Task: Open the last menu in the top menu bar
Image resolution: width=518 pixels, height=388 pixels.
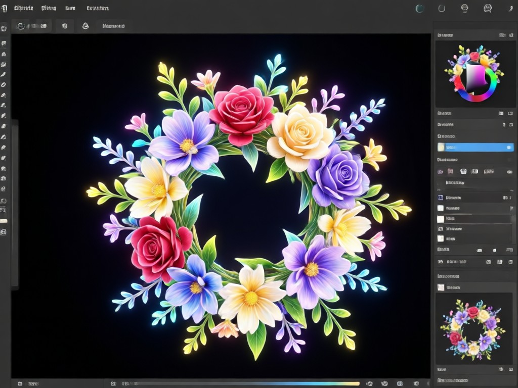Action: tap(98, 8)
